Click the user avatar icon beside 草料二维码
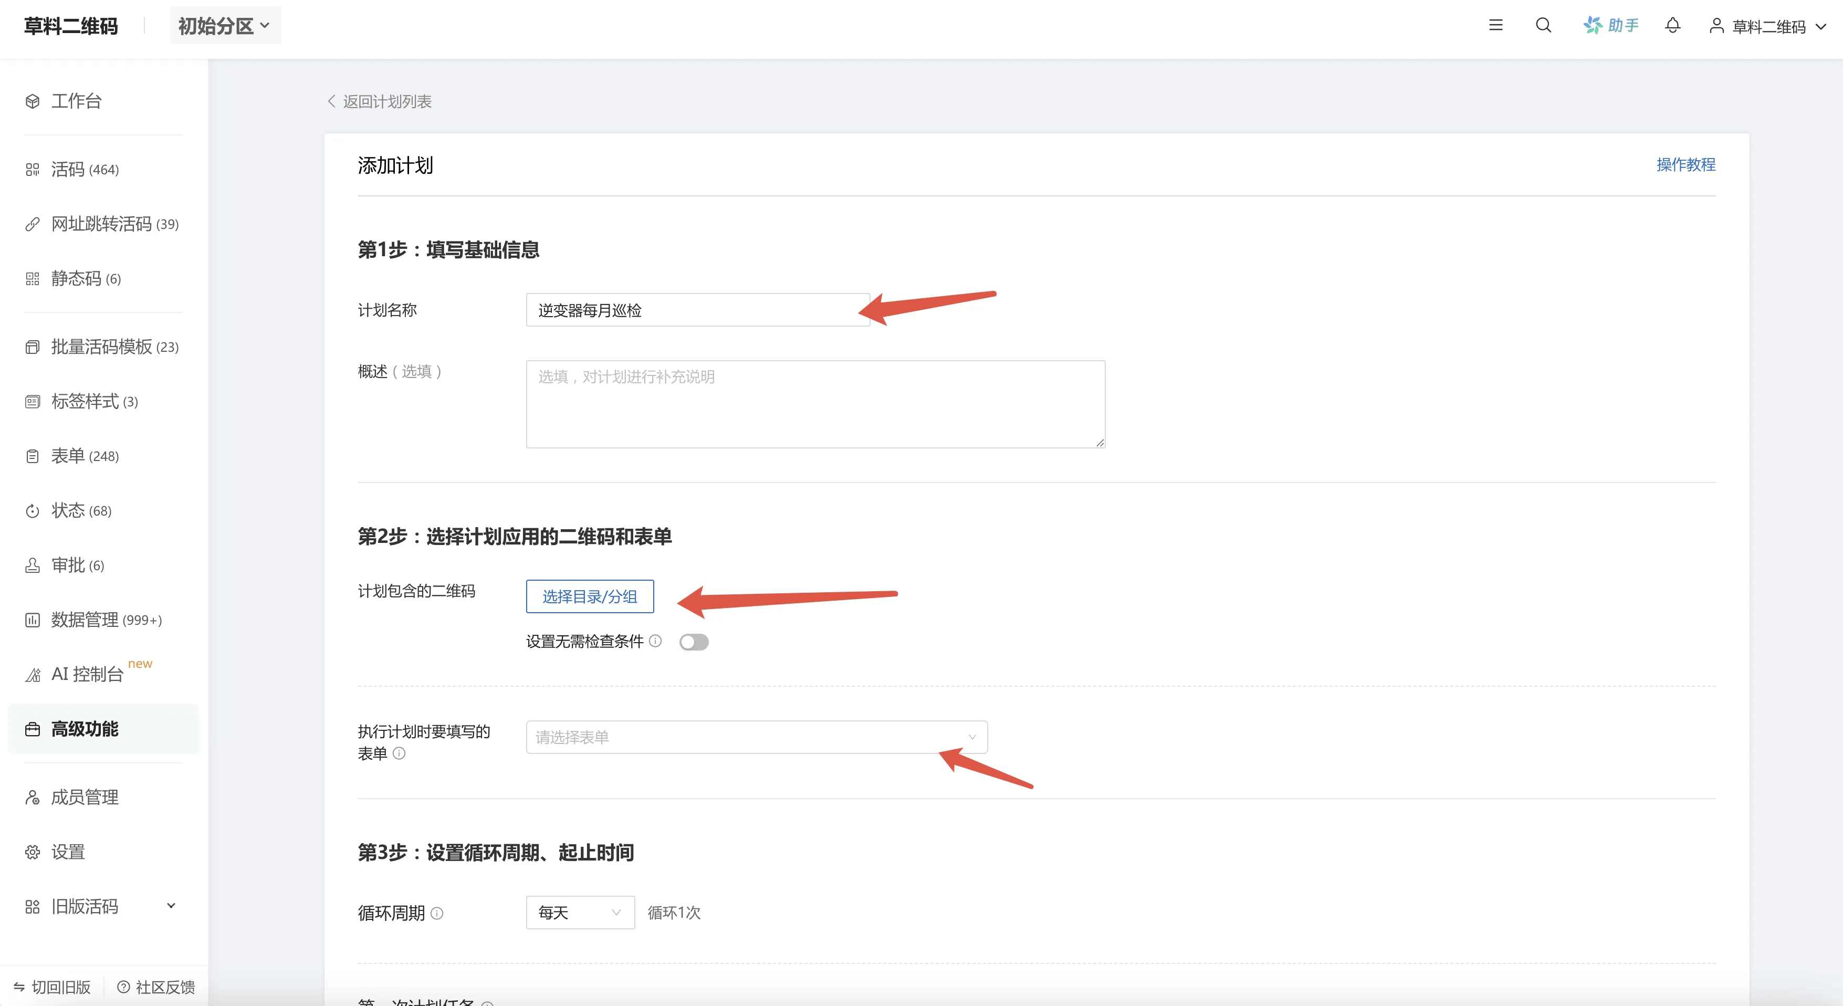The height and width of the screenshot is (1006, 1843). click(1715, 26)
